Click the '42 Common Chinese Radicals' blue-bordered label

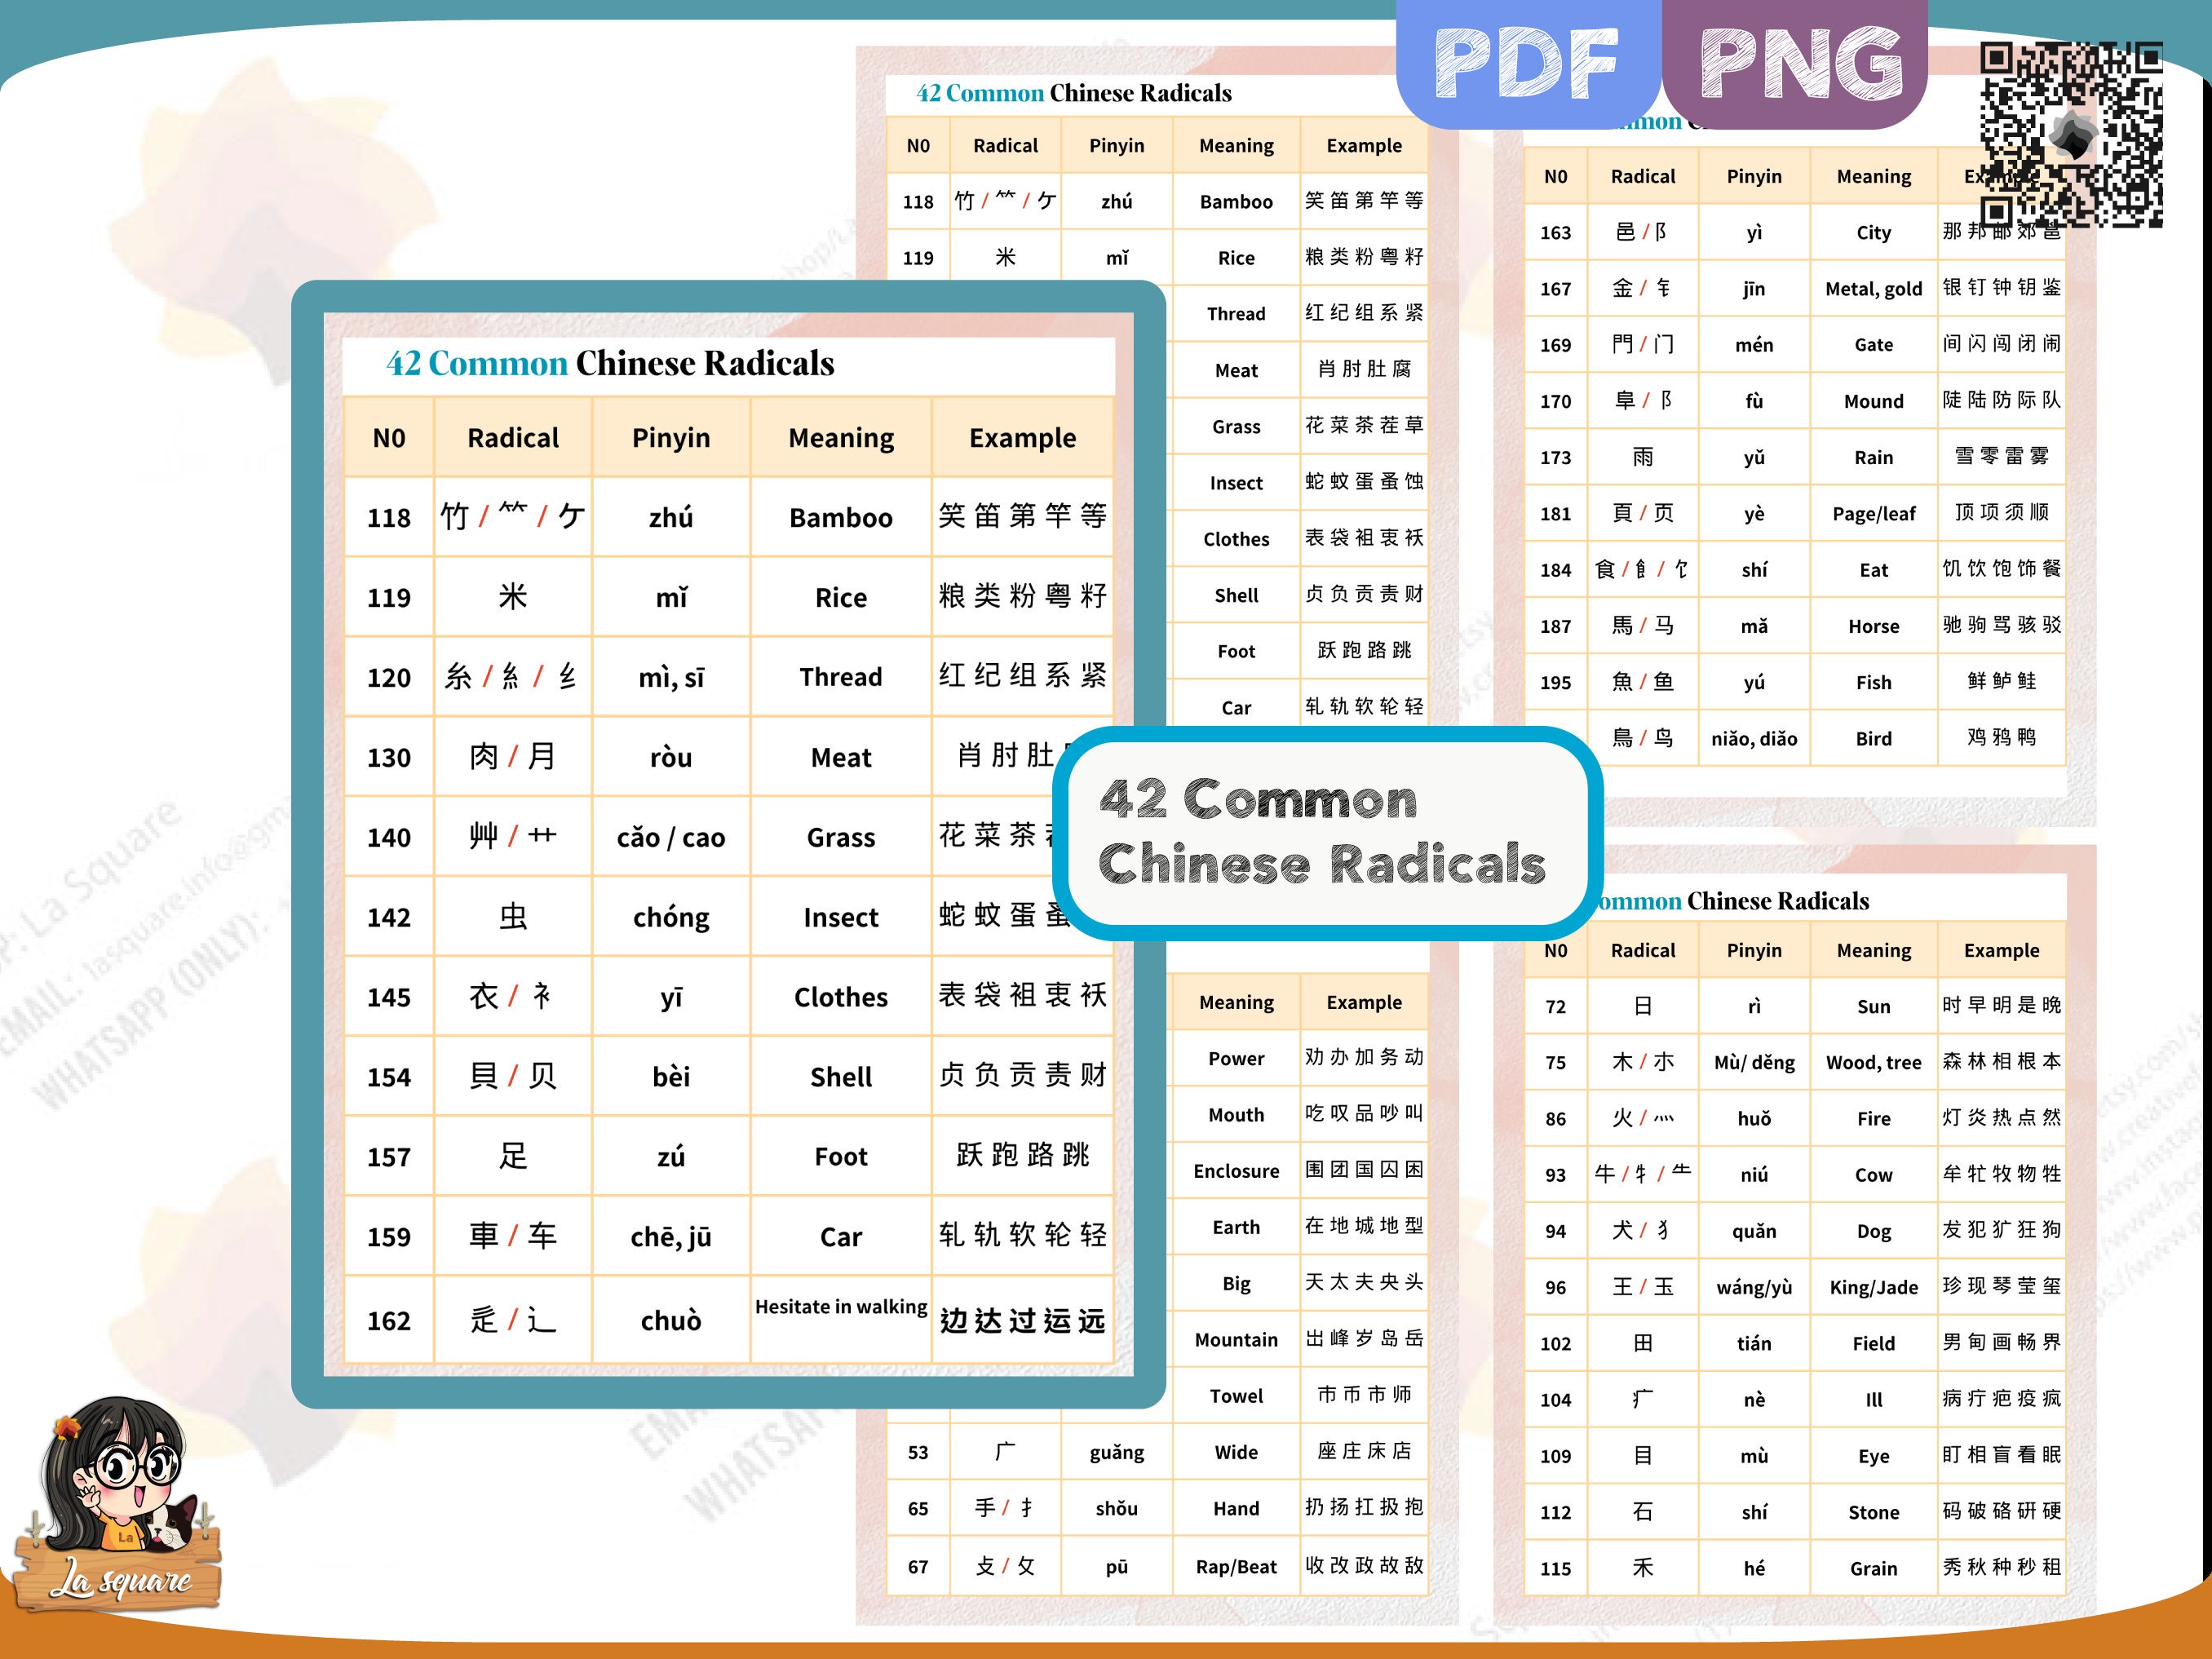click(x=1327, y=832)
